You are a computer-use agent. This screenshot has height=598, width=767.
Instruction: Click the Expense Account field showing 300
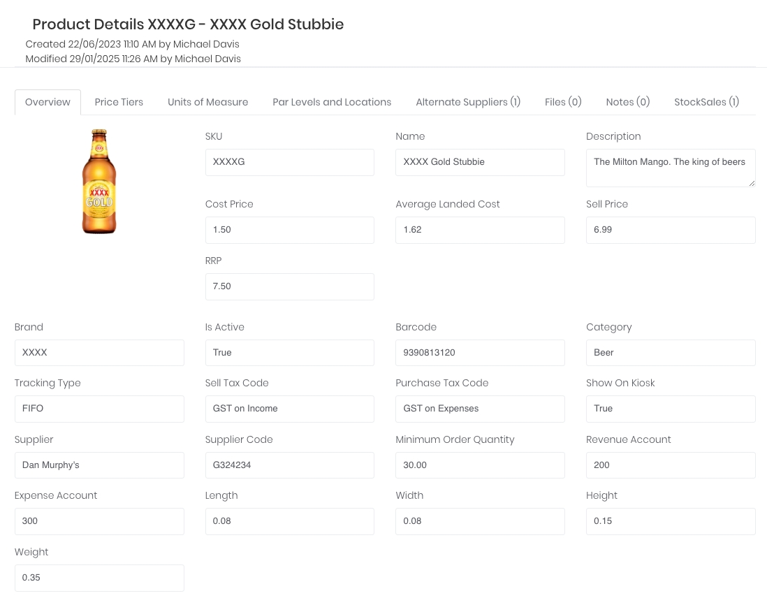point(99,522)
